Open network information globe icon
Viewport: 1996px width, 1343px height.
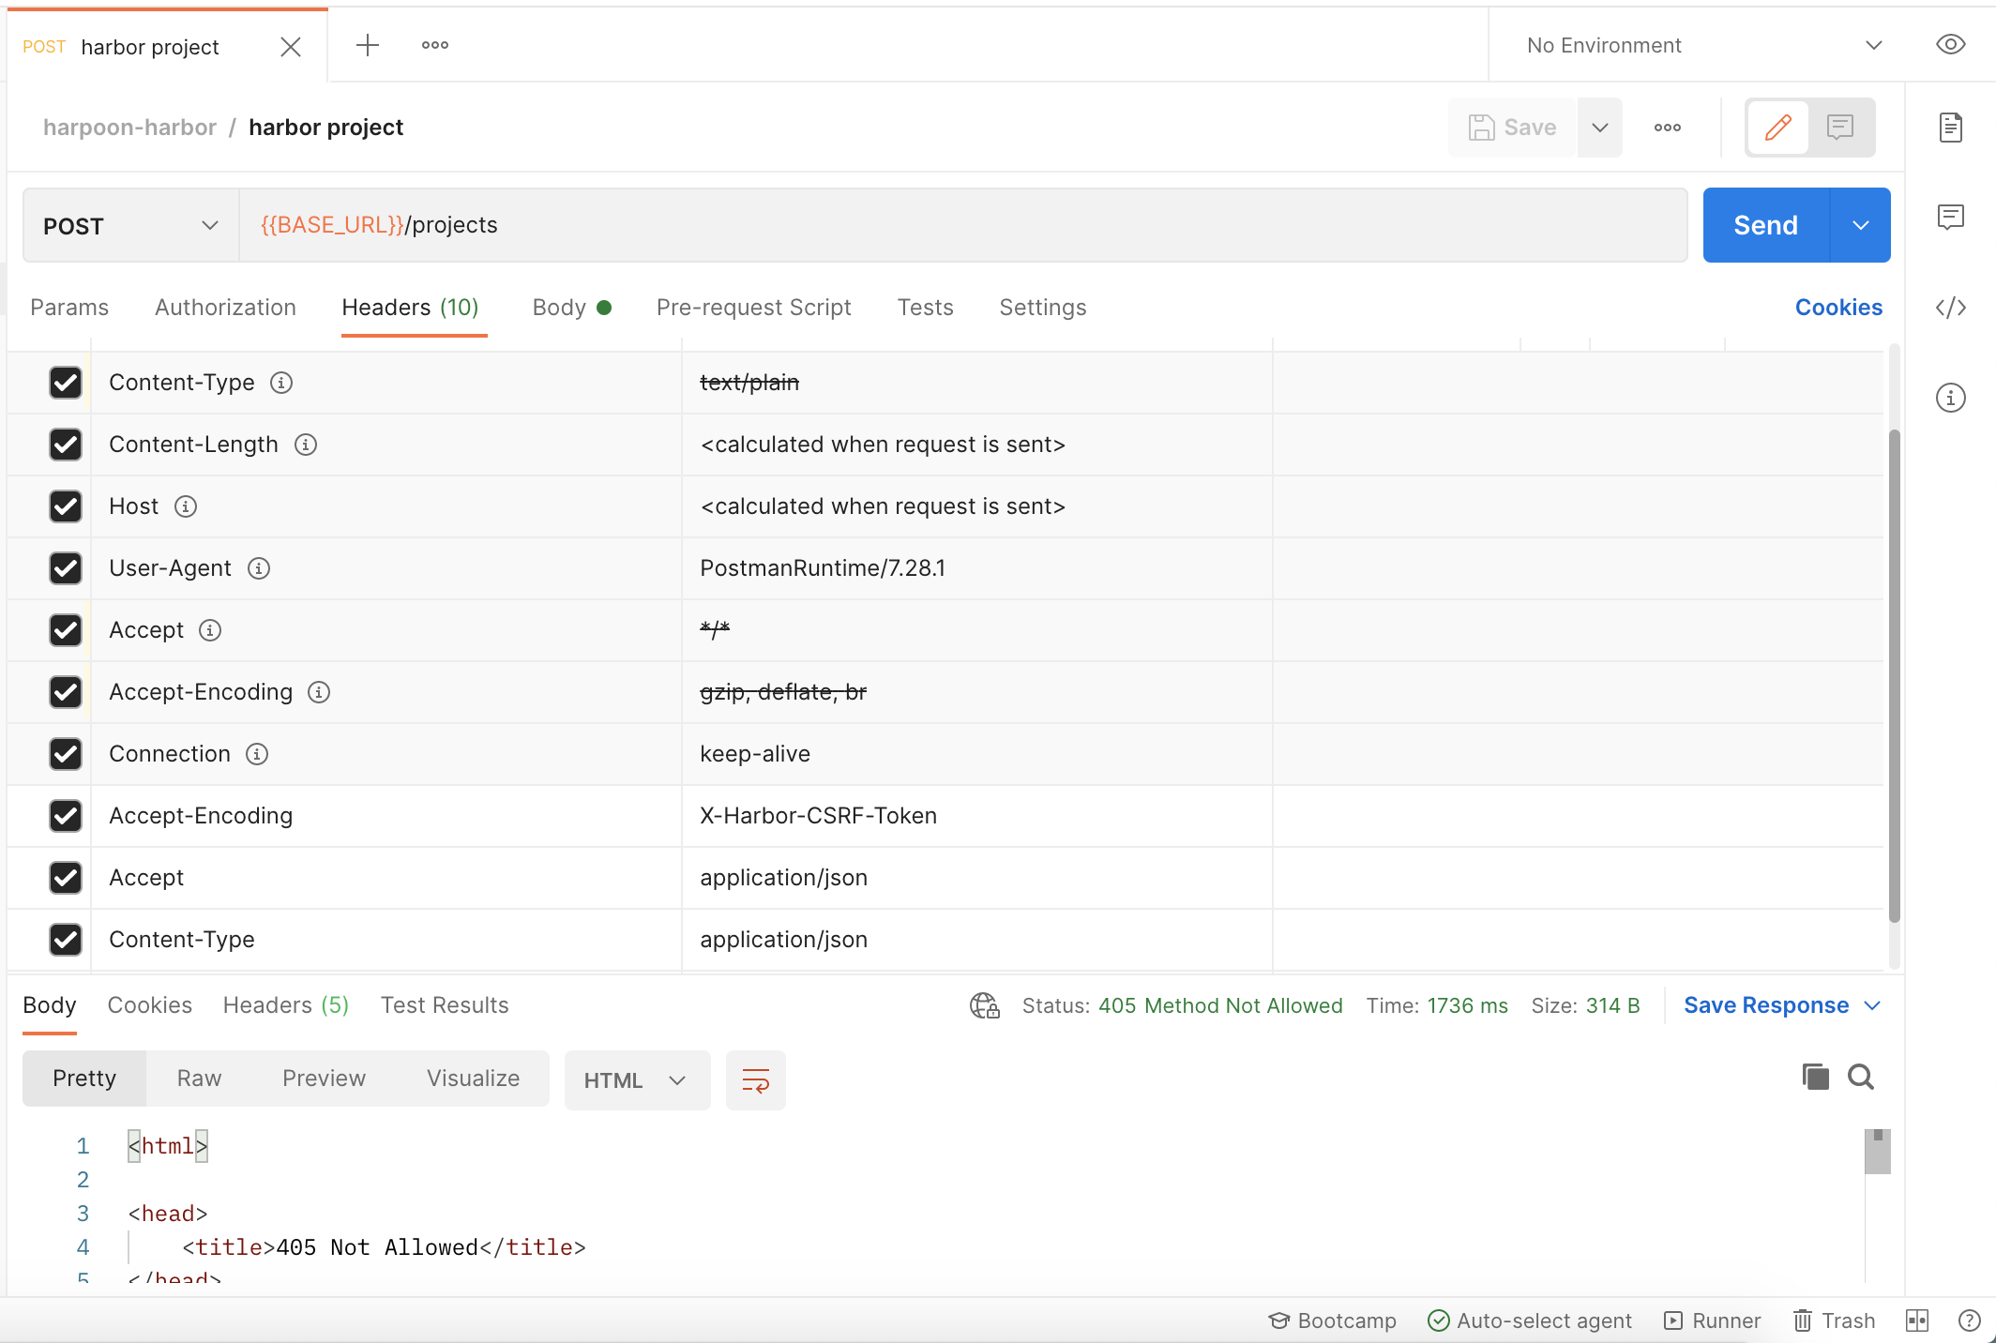pyautogui.click(x=984, y=1005)
